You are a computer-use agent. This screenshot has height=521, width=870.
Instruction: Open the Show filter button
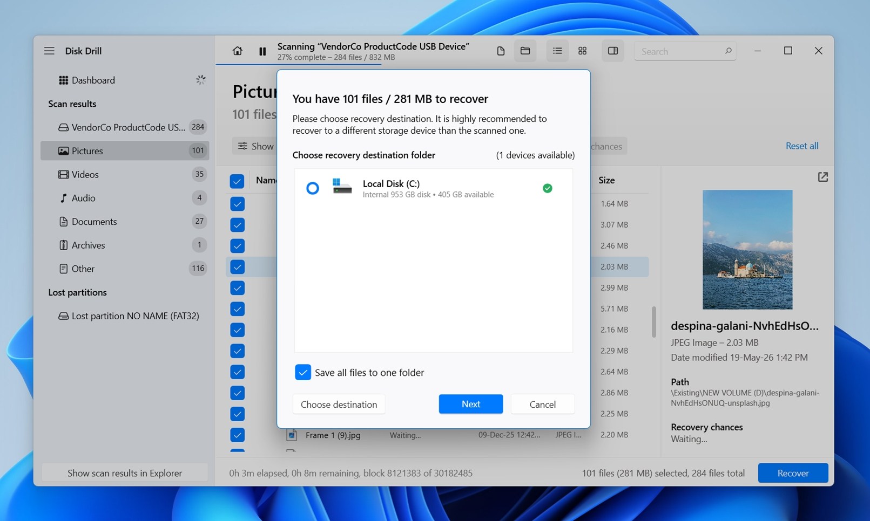coord(254,146)
